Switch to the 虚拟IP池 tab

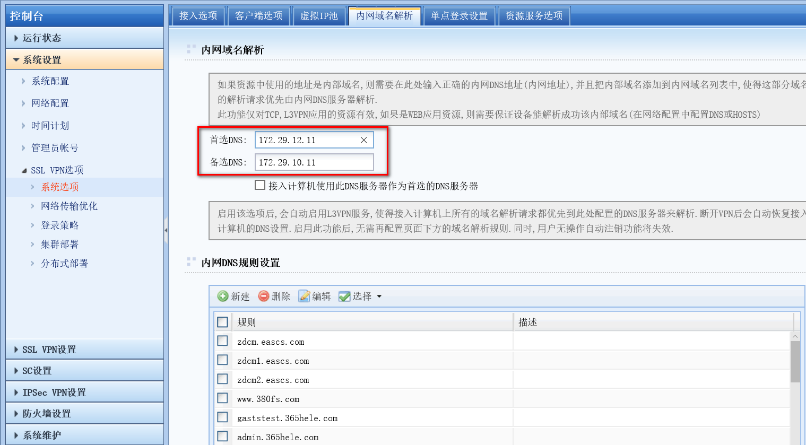point(319,16)
